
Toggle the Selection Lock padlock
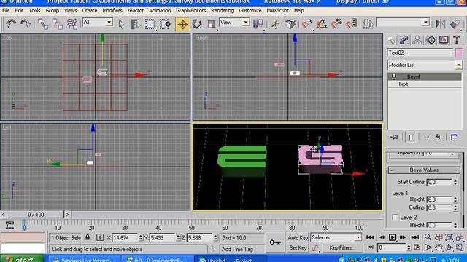pyautogui.click(x=88, y=237)
